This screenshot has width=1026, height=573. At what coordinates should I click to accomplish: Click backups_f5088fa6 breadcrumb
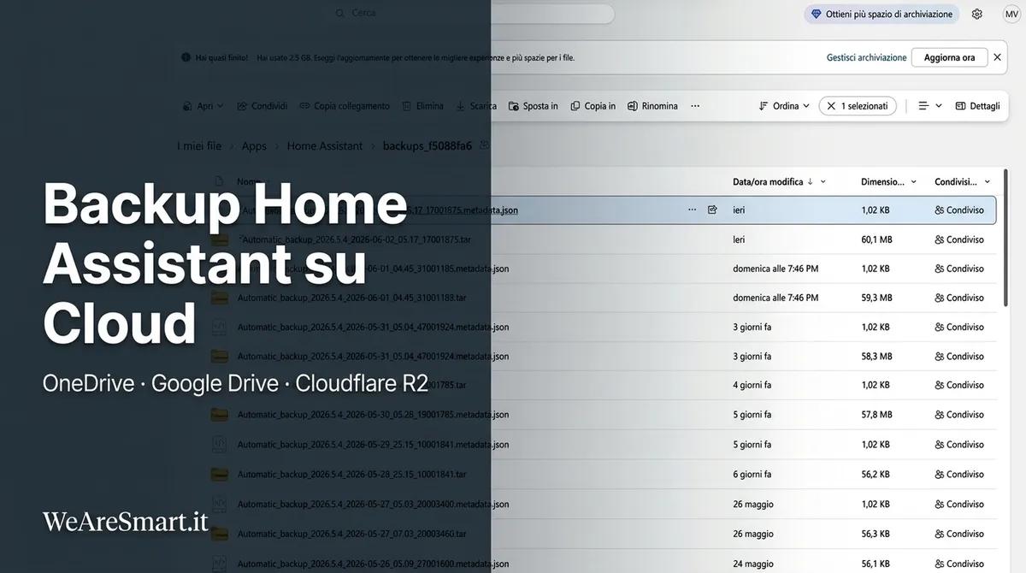coord(427,146)
